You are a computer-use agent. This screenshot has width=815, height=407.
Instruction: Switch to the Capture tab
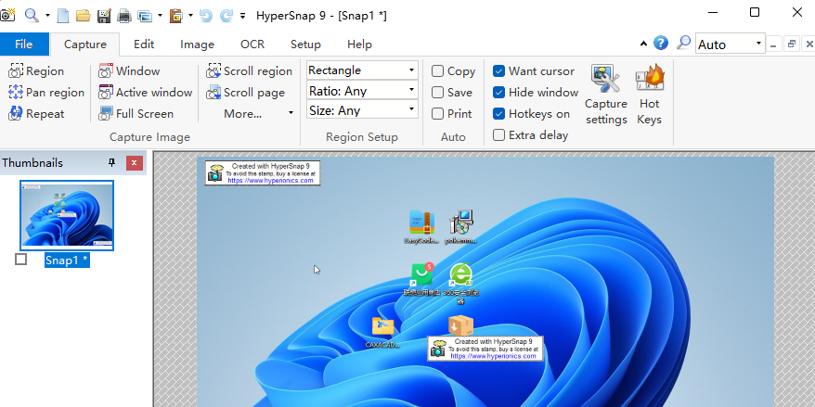85,45
